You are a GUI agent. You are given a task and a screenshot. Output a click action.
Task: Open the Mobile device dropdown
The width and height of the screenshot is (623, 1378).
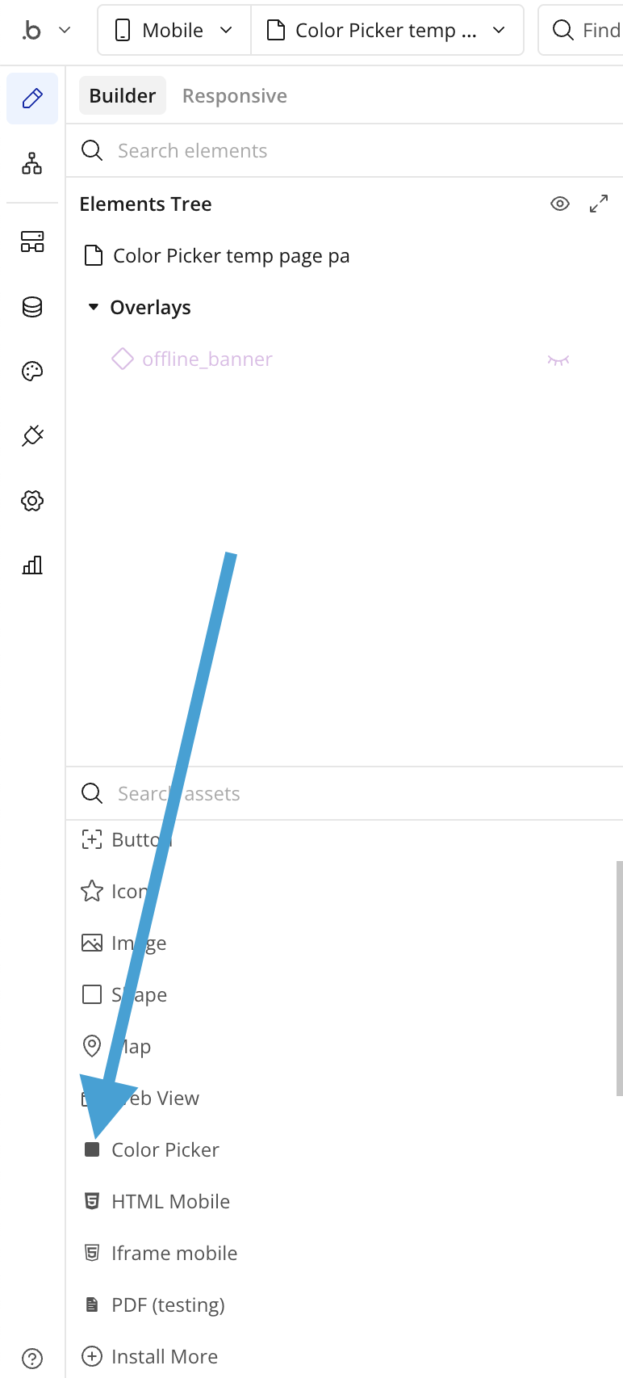point(174,31)
